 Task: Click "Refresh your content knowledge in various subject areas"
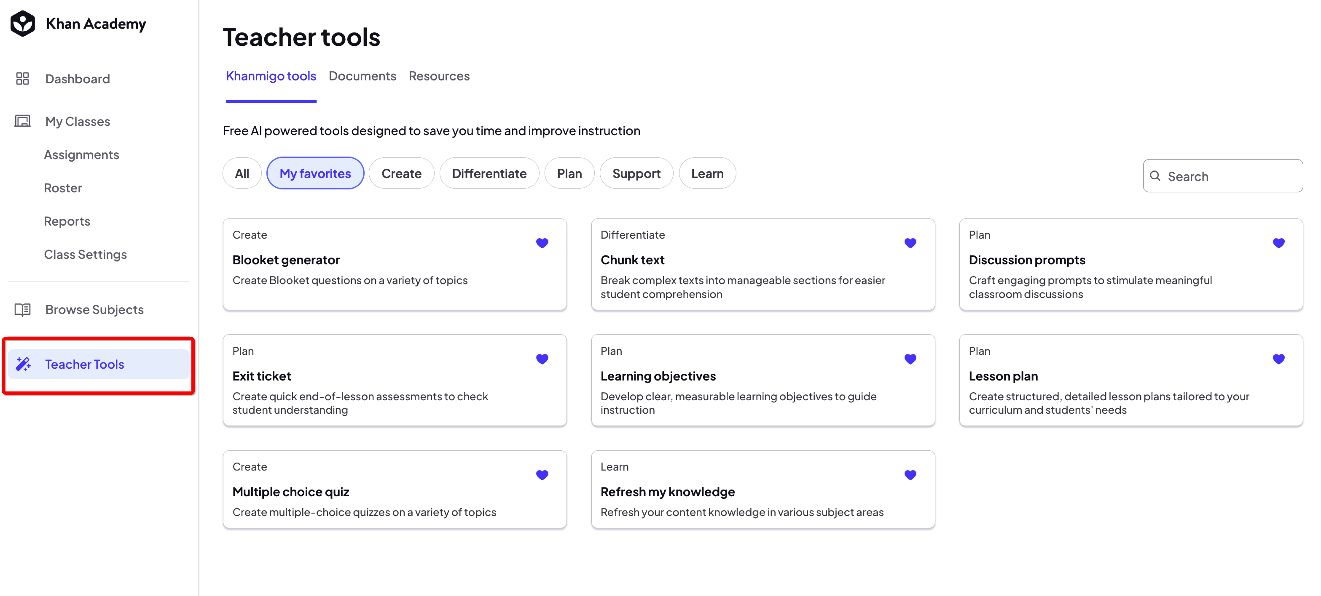742,513
